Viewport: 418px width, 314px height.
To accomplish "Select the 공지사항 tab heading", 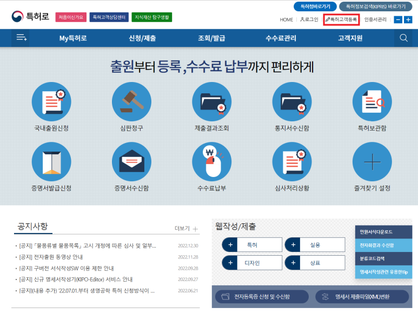I will coord(32,226).
